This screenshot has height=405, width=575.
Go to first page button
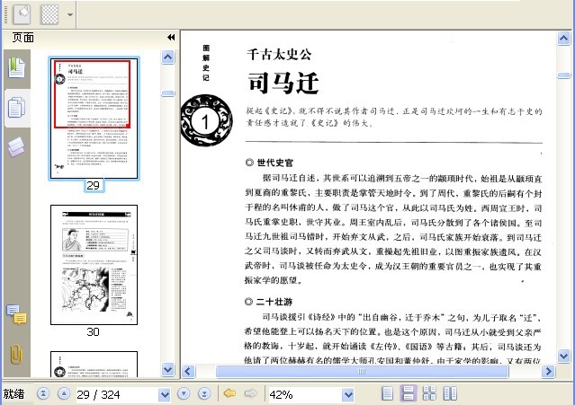(x=43, y=393)
